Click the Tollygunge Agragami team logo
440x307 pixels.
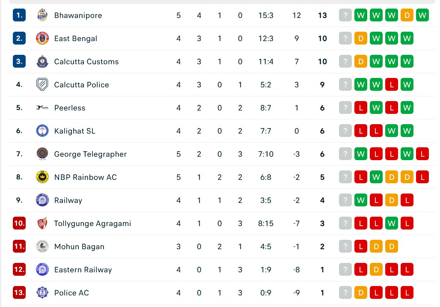click(42, 224)
